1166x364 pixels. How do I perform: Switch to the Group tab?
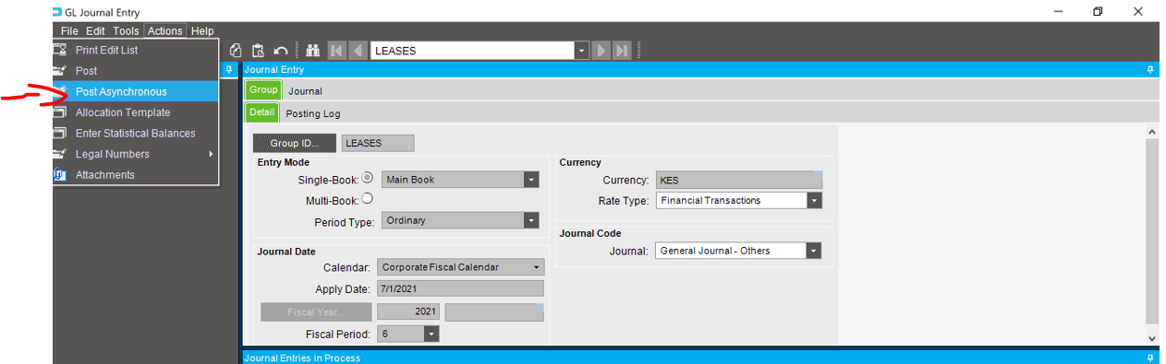(263, 90)
